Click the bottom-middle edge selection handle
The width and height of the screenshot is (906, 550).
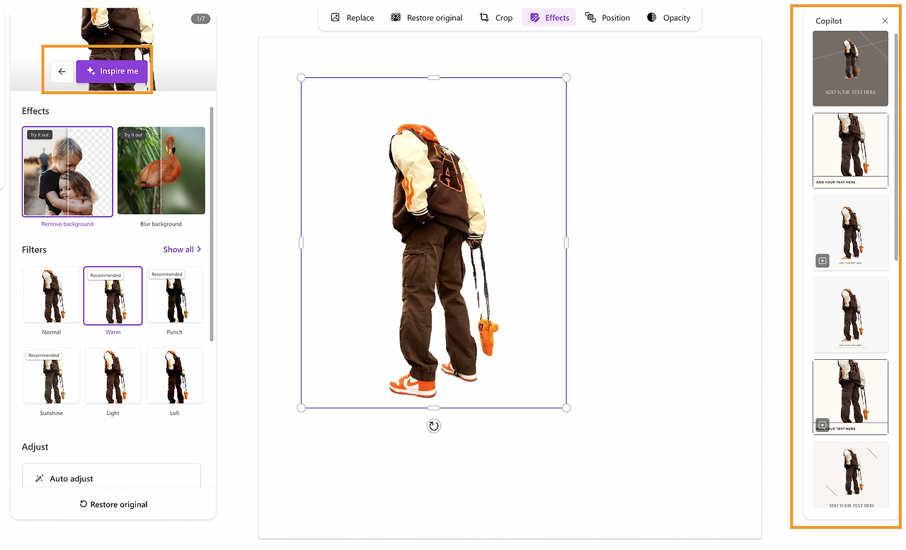(434, 408)
